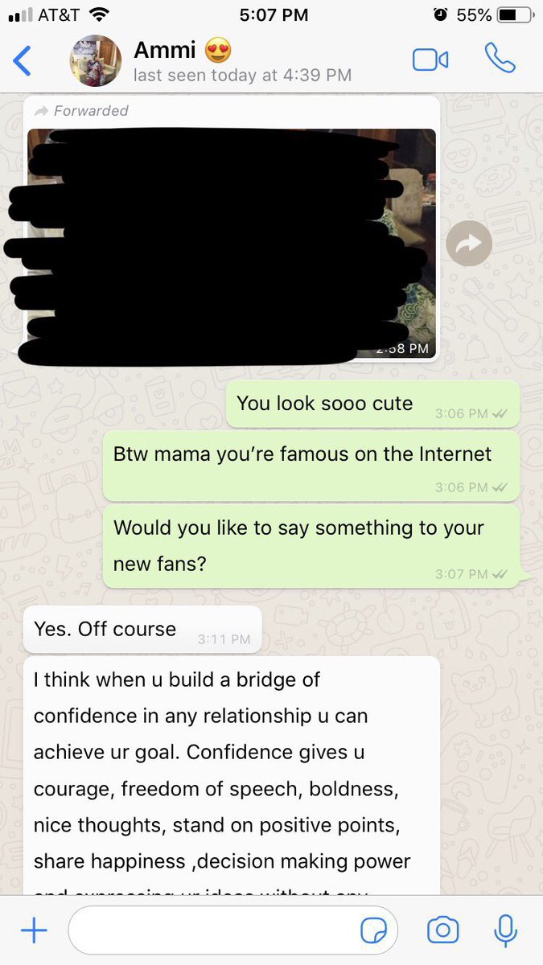Open the forwarded redacted image
This screenshot has height=965, width=543.
pos(232,244)
